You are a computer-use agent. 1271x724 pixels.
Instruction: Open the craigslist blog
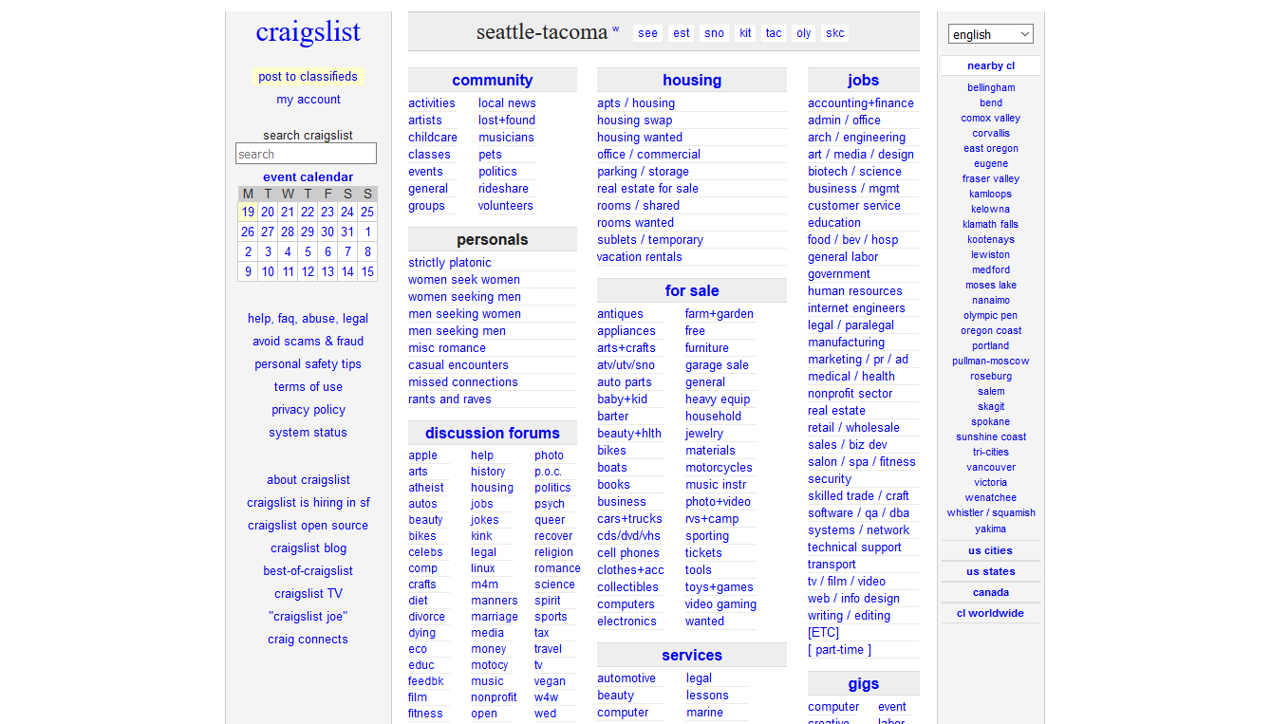click(x=308, y=548)
